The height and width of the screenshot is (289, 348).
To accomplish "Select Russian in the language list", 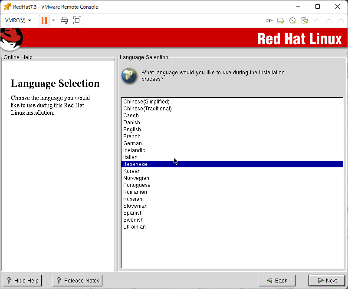I will point(232,199).
